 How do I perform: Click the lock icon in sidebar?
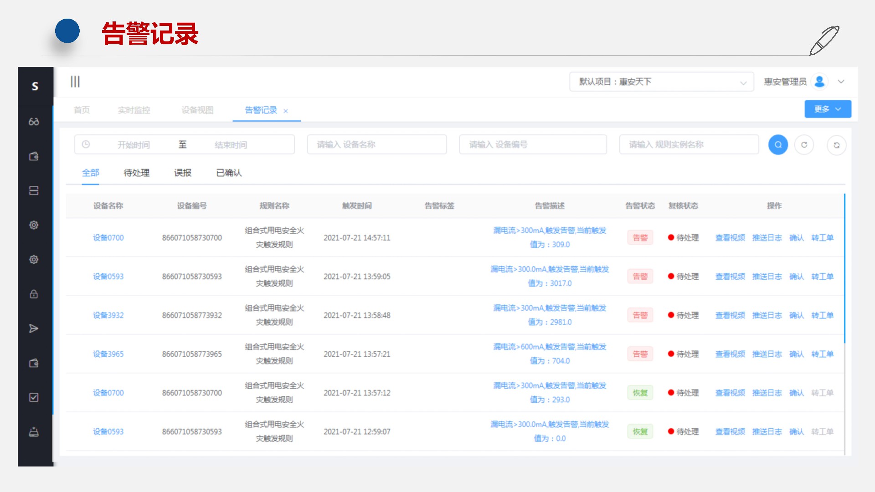coord(34,294)
